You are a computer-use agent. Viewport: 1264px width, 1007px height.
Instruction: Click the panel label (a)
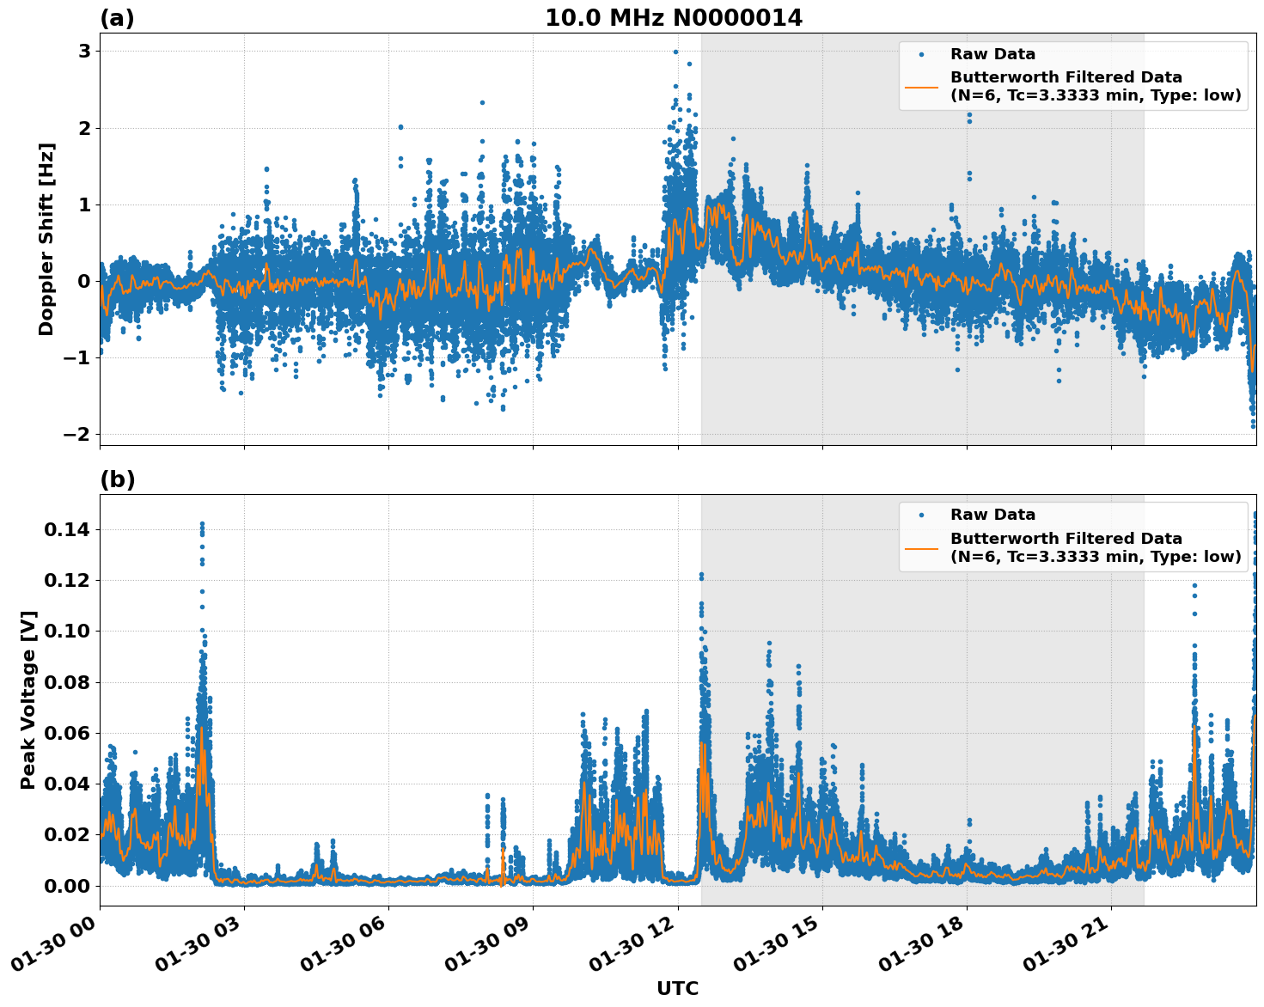tap(119, 16)
